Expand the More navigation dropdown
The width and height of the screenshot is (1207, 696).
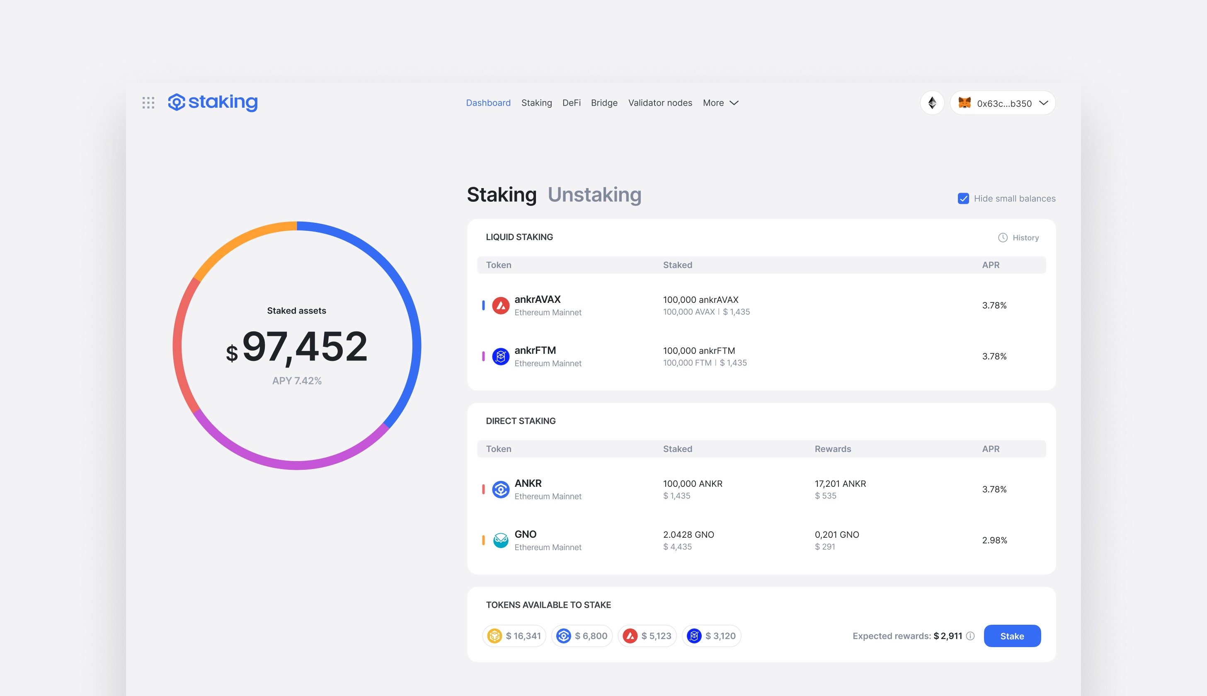coord(721,103)
